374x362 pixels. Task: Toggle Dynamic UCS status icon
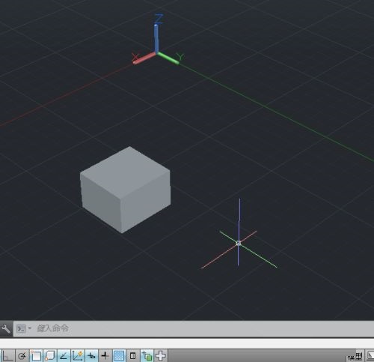[x=78, y=355]
